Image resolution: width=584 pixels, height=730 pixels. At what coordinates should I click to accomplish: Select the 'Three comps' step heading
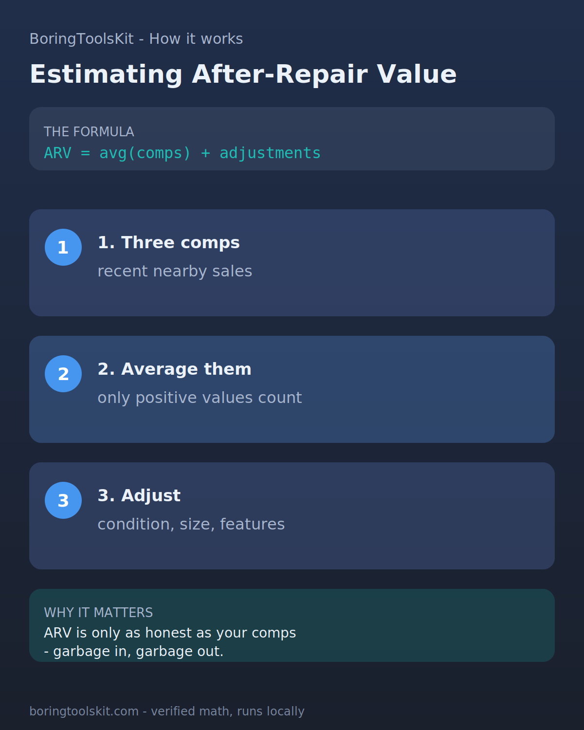pos(168,242)
